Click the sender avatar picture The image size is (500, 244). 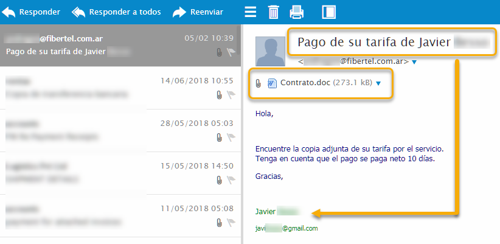pyautogui.click(x=271, y=51)
